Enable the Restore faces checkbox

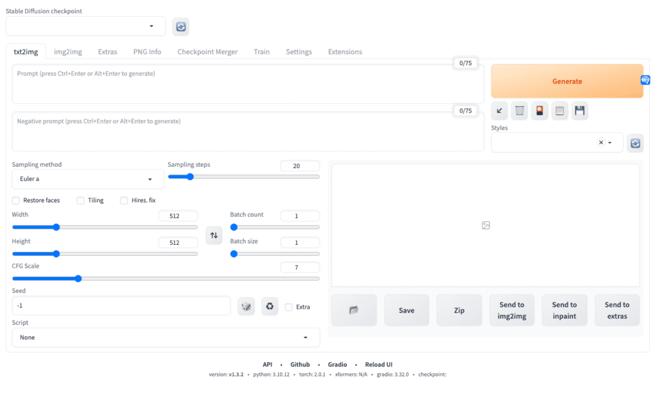click(x=16, y=201)
